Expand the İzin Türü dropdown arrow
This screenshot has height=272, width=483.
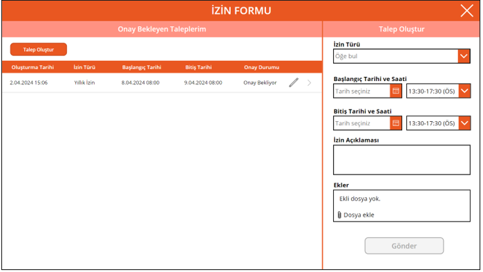(x=464, y=56)
